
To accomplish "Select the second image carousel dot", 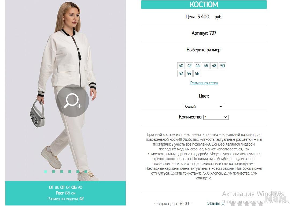I will [54, 172].
